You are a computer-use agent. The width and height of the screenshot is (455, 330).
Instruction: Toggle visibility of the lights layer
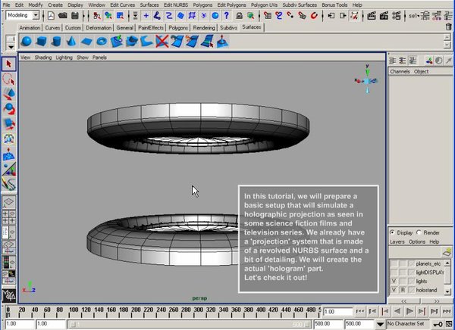pyautogui.click(x=393, y=280)
